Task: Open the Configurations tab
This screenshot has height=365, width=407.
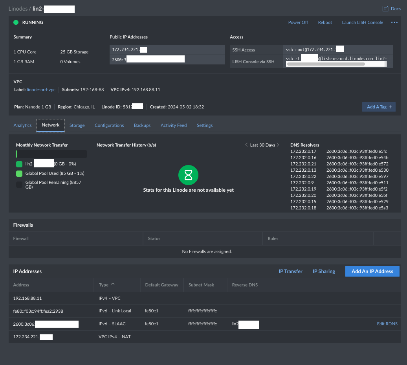Action: coord(109,125)
